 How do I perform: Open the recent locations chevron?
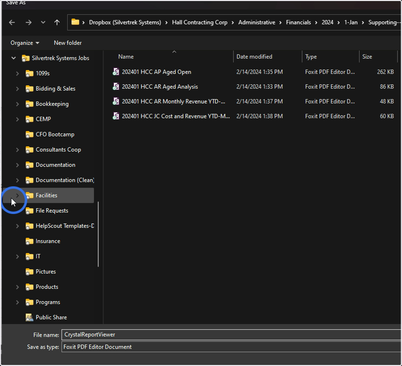pyautogui.click(x=43, y=22)
